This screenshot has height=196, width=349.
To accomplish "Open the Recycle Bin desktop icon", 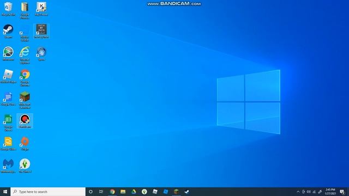I will pos(8,9).
